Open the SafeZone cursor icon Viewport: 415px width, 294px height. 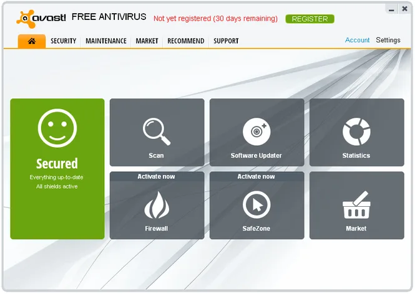tap(256, 205)
